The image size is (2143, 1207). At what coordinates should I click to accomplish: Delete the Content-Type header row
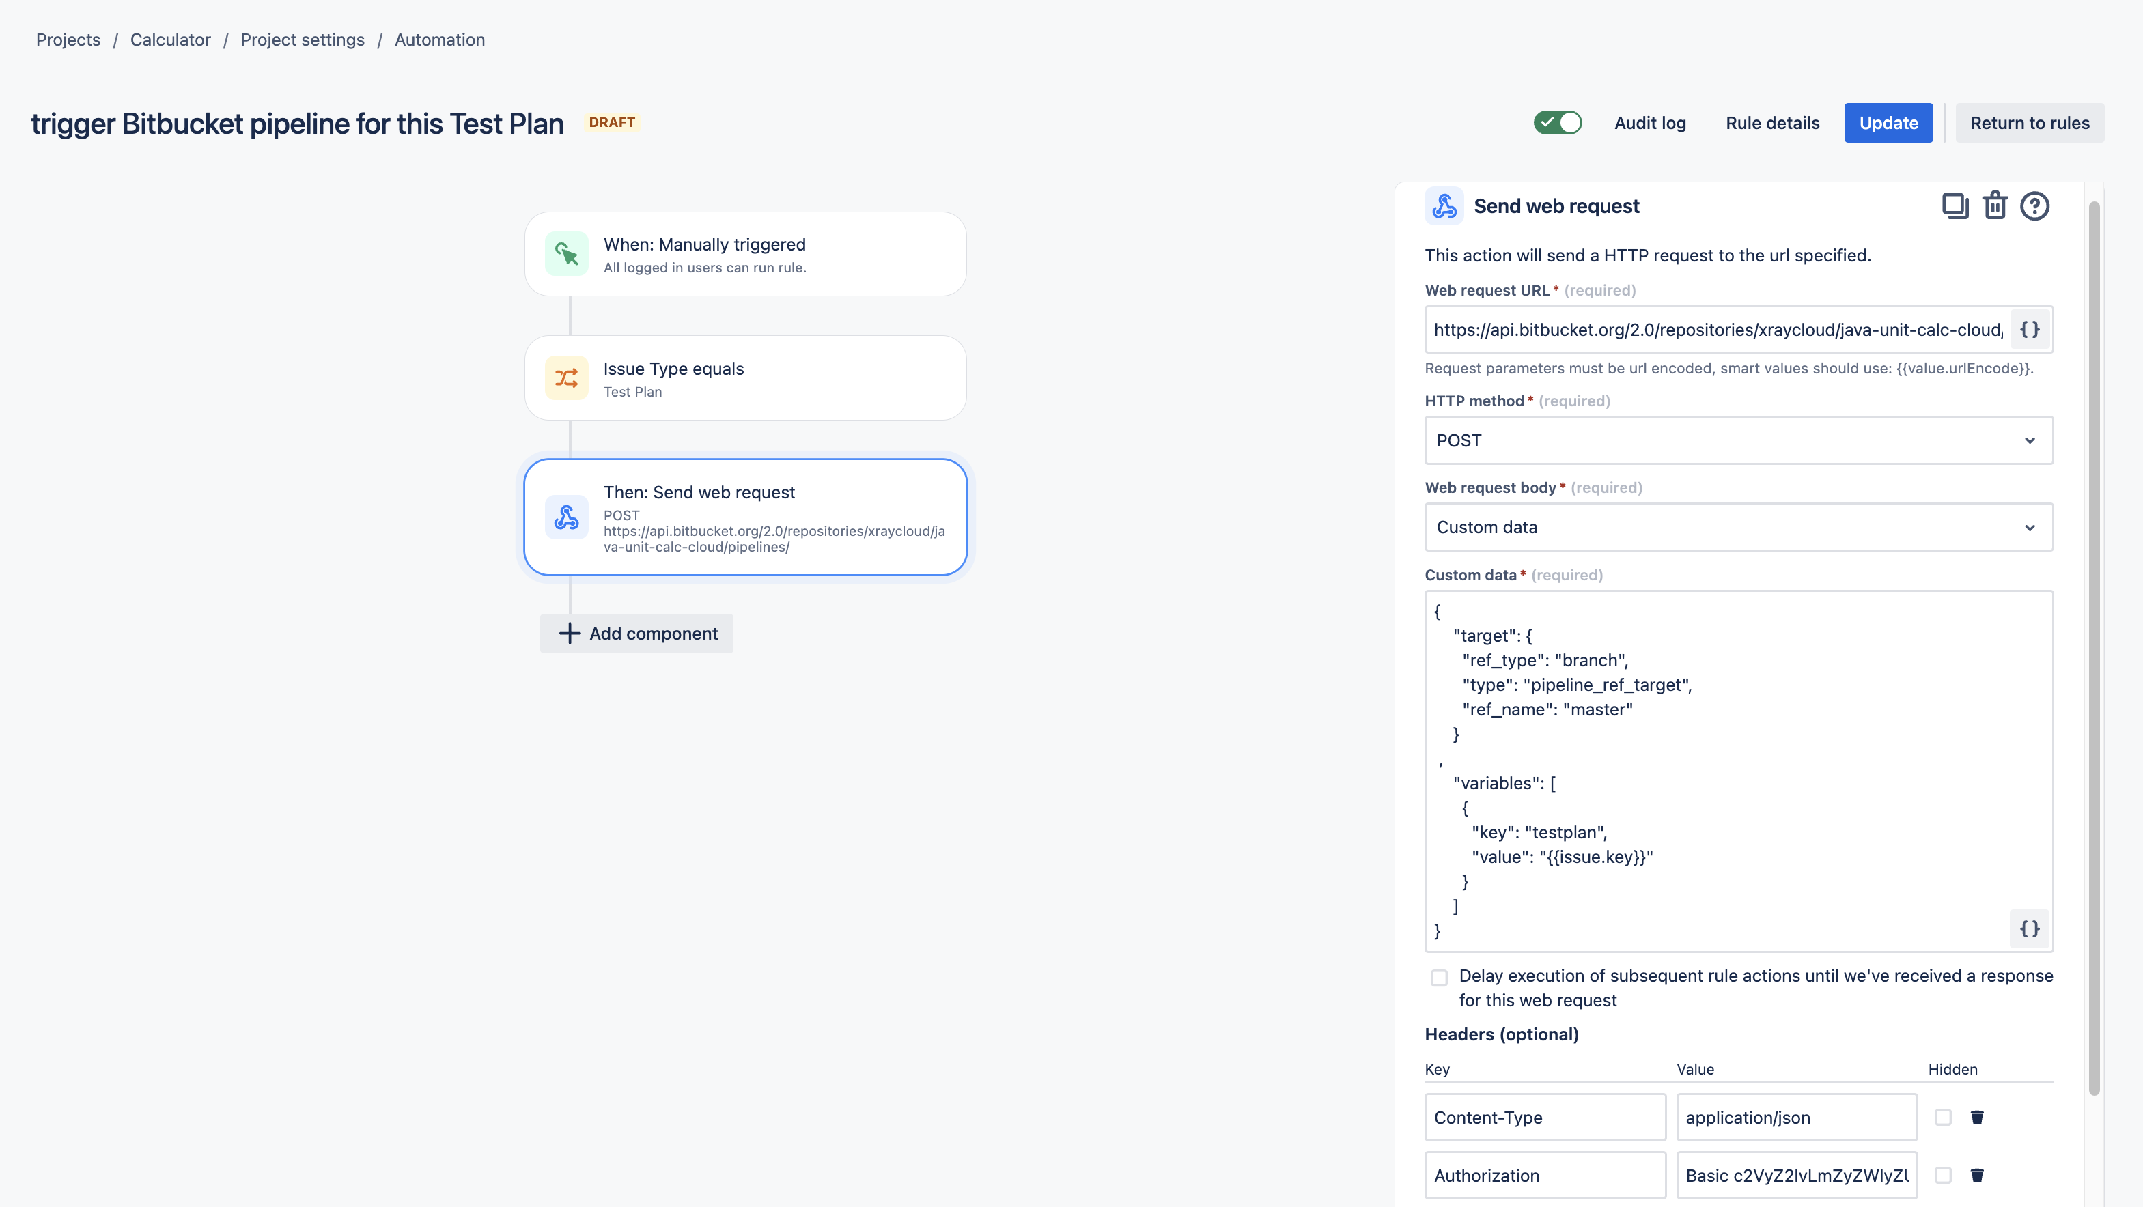[1978, 1117]
